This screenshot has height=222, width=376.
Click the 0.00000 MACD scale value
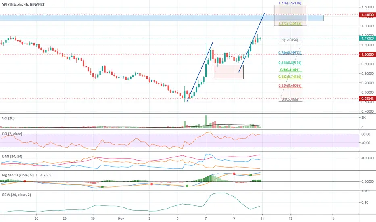pos(368,182)
